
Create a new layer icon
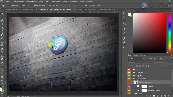click(x=165, y=96)
